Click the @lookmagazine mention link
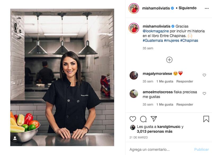The height and width of the screenshot is (155, 212). click(x=156, y=31)
